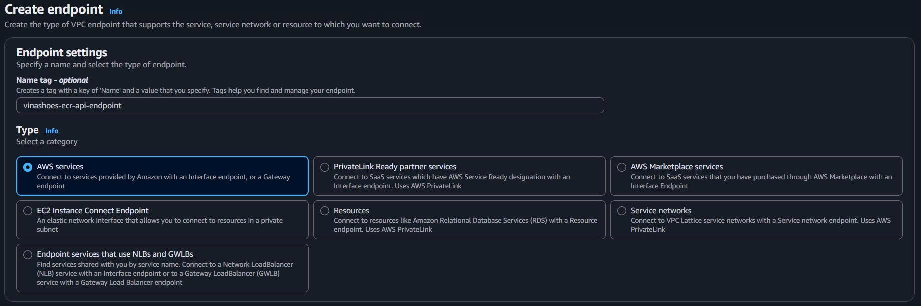Choose Endpoint services that use NLBs and GWLBs
Screen dimensions: 921x306
point(28,254)
